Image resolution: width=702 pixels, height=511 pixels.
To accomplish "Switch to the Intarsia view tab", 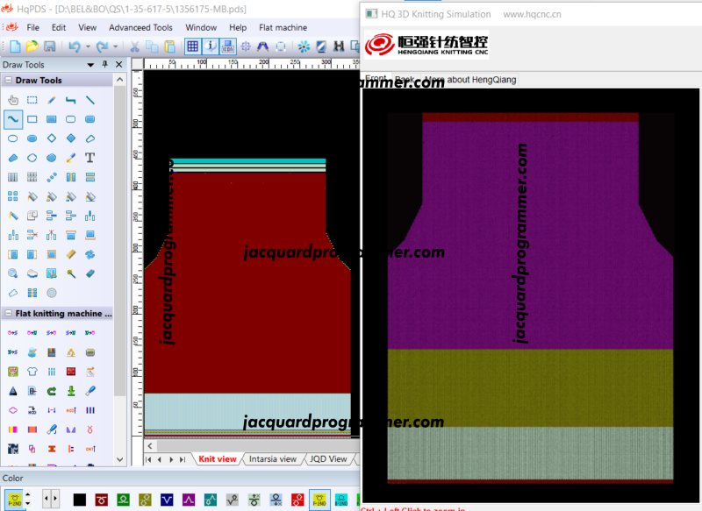I will point(273,459).
